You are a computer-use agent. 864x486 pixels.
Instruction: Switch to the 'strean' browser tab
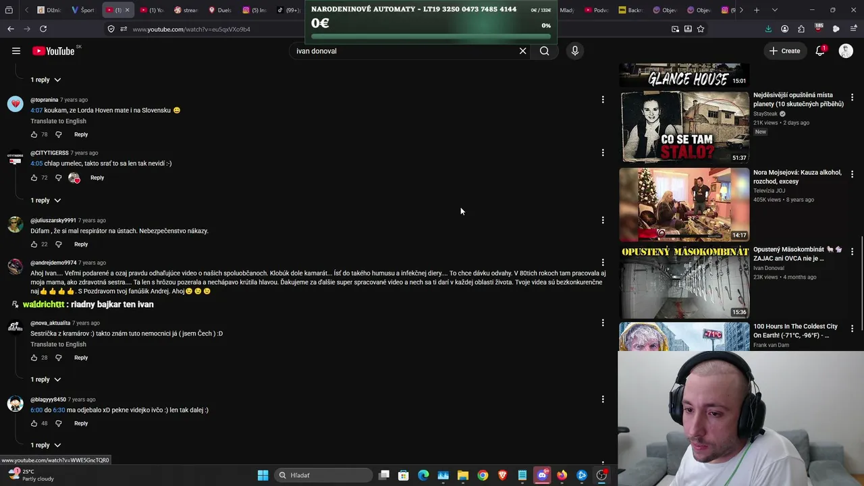186,10
